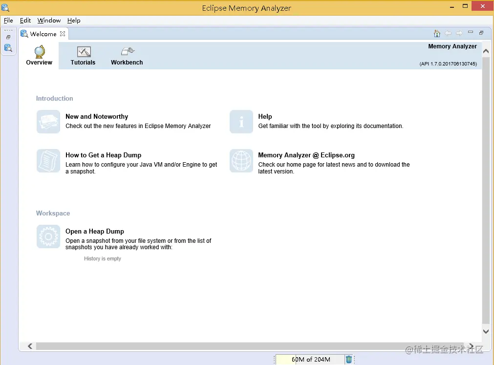This screenshot has width=494, height=365.
Task: Click the Memory Analyzer icon in left sidebar
Action: (8, 48)
